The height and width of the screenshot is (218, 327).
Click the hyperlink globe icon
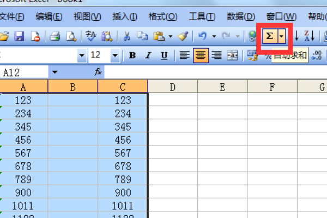coord(252,37)
